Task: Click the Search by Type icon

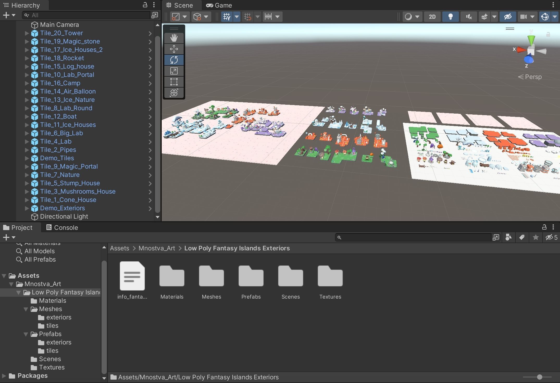Action: pyautogui.click(x=508, y=237)
